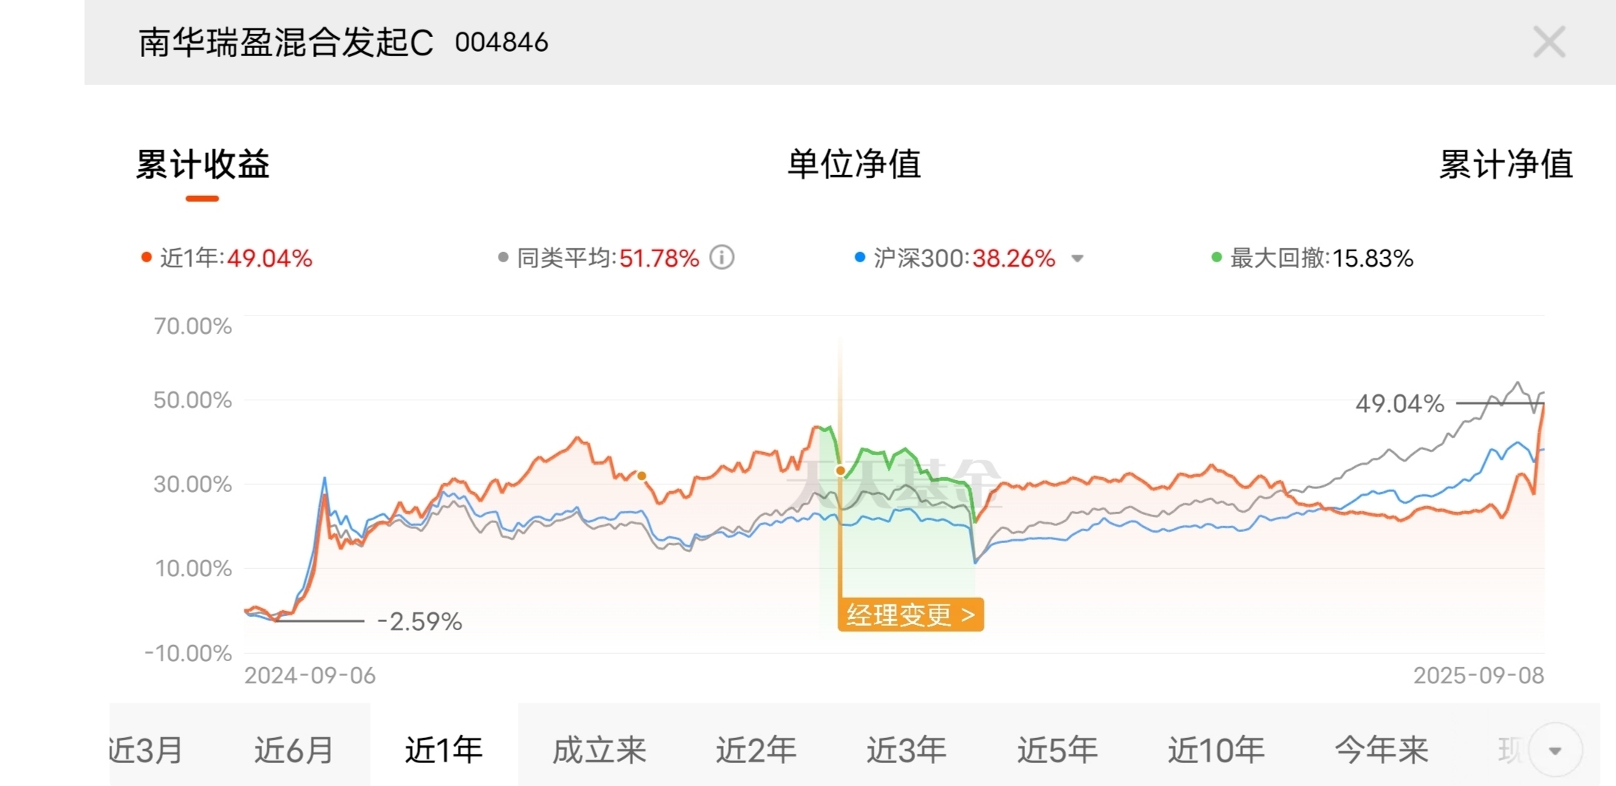Choose the 近2年 time range
1616x786 pixels.
756,750
